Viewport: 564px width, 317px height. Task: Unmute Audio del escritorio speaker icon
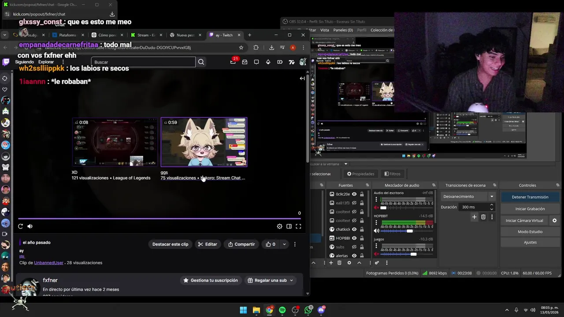[376, 207]
